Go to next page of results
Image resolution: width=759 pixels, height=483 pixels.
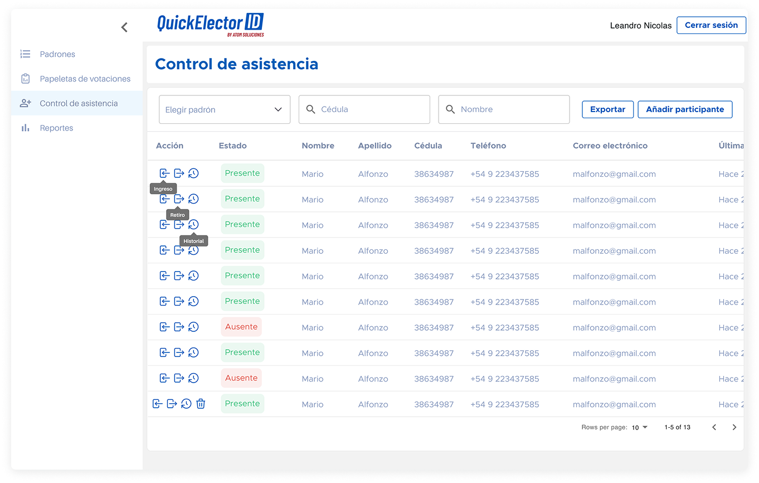point(734,427)
